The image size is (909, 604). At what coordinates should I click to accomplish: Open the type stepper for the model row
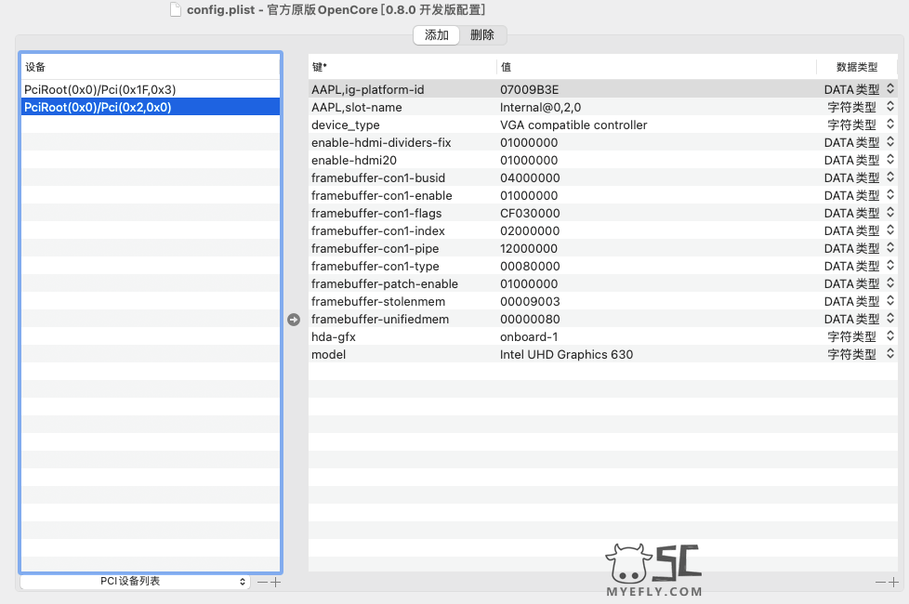[x=889, y=354]
